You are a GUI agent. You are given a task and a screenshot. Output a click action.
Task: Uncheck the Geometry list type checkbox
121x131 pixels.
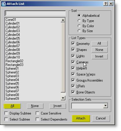73,43
